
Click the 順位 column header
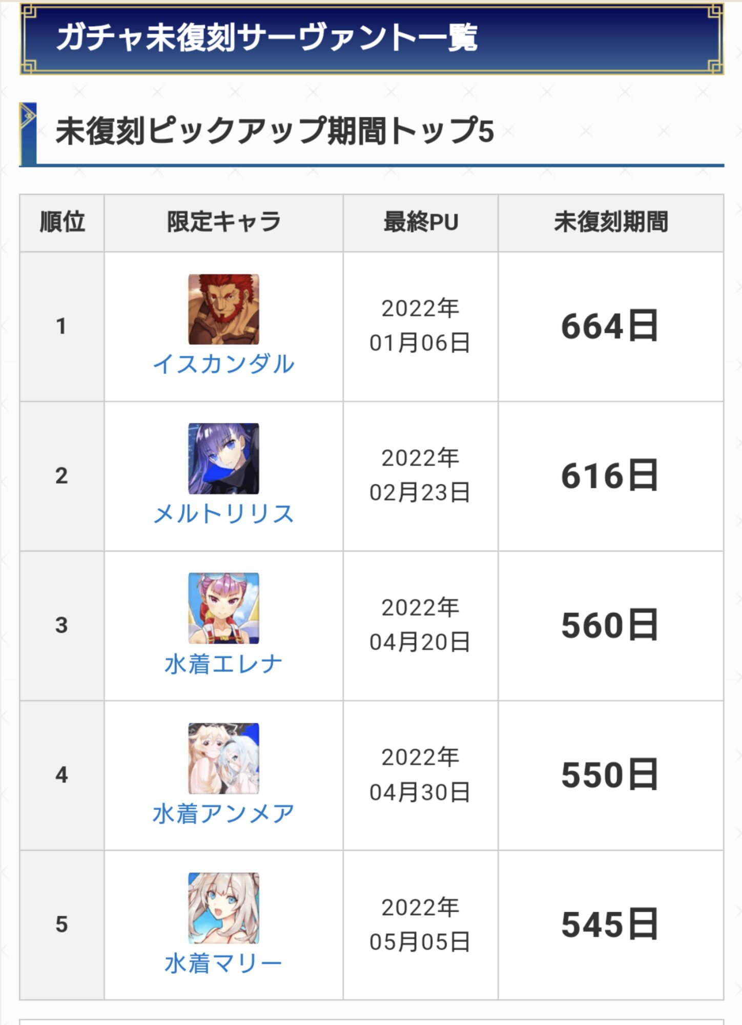[x=62, y=222]
